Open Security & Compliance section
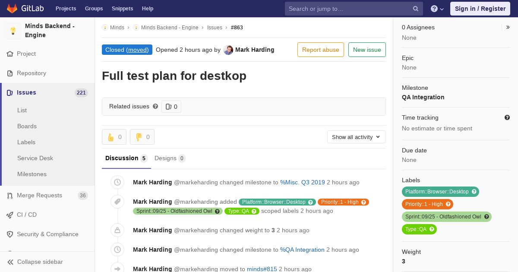 tap(47, 234)
